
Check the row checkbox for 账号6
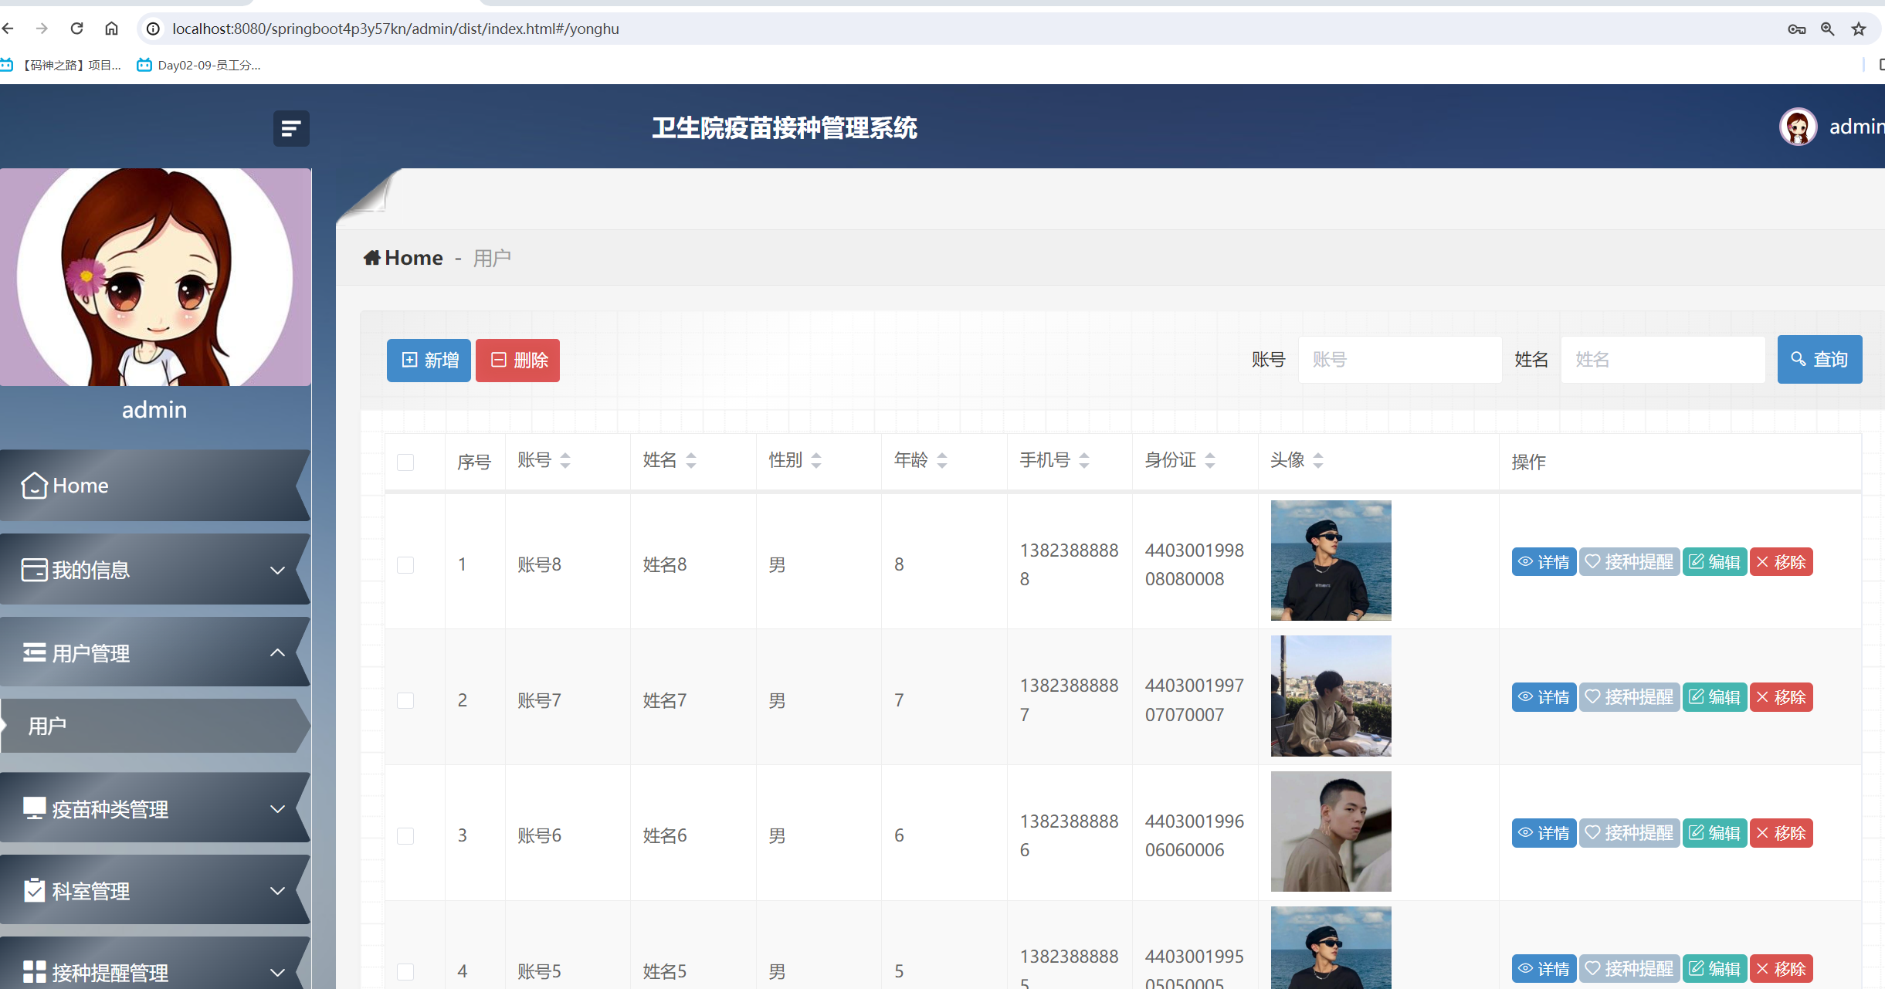pos(405,835)
